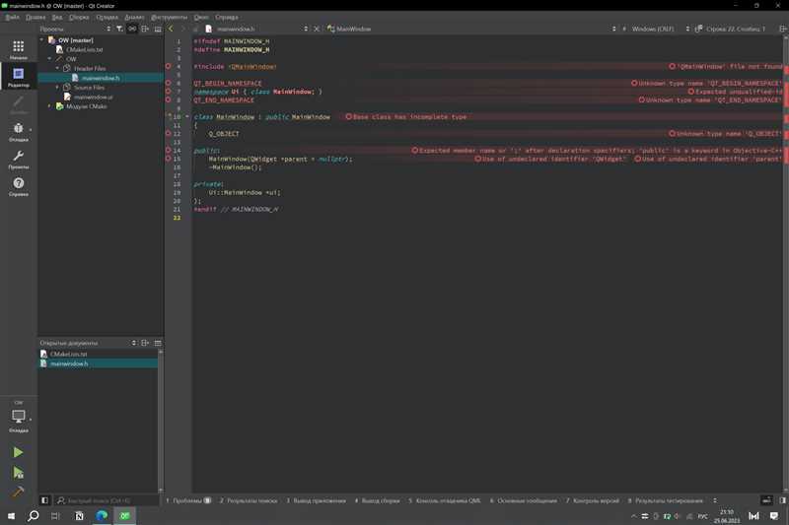The height and width of the screenshot is (525, 789).
Task: Collapse the OW target node
Action: click(50, 59)
